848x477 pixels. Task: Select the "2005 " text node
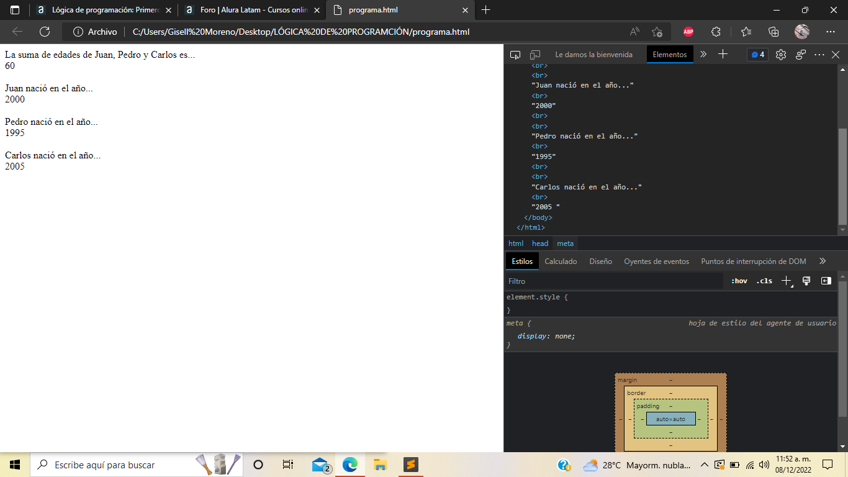coord(546,207)
